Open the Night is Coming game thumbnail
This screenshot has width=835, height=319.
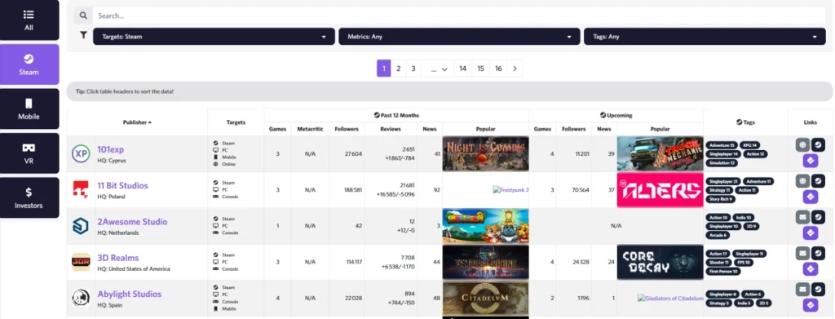[486, 153]
